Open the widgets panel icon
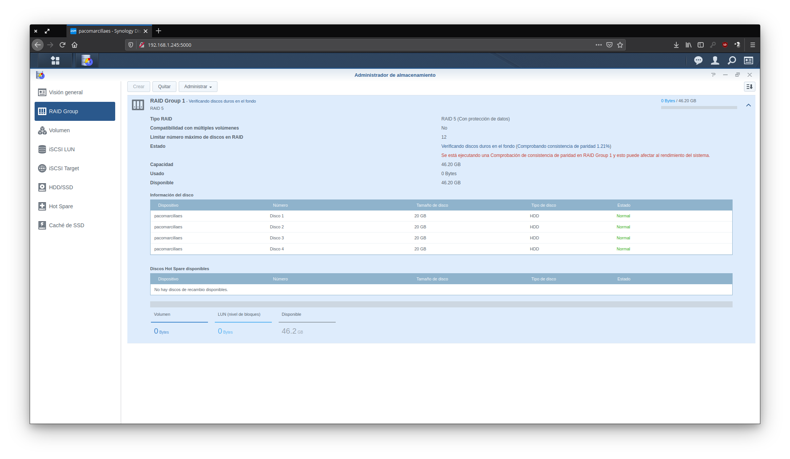This screenshot has height=459, width=790. point(748,60)
